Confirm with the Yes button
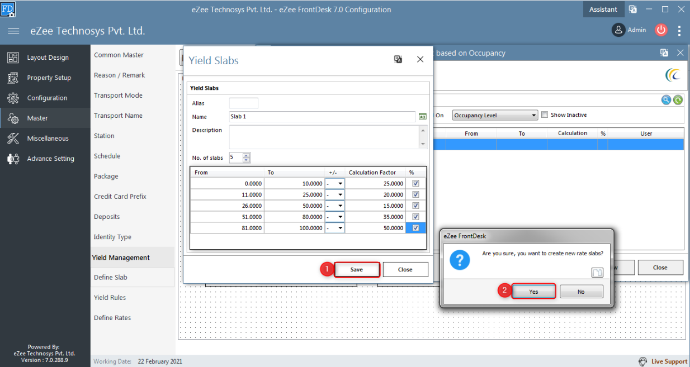Image resolution: width=690 pixels, height=367 pixels. [x=533, y=292]
